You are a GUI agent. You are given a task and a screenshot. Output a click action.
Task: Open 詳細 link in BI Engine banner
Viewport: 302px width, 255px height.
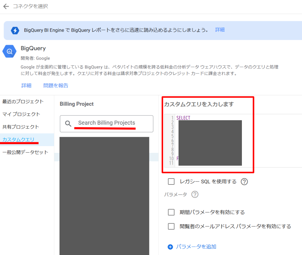coord(220,30)
